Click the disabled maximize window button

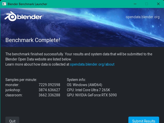147,4
